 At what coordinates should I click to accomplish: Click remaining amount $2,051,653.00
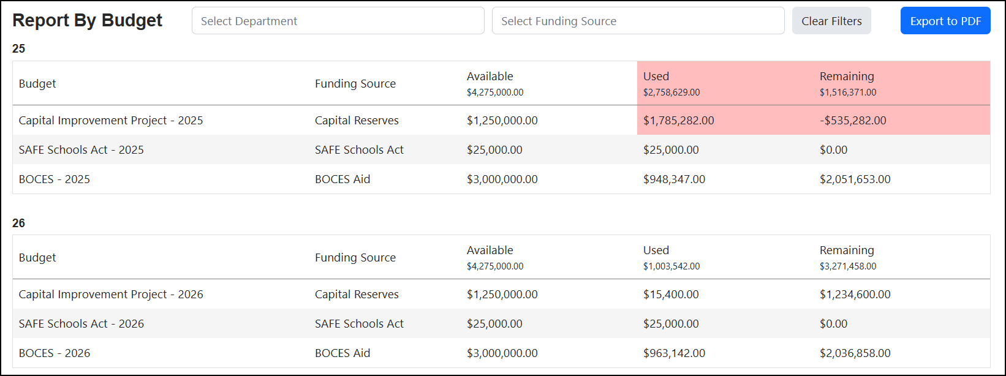point(855,179)
